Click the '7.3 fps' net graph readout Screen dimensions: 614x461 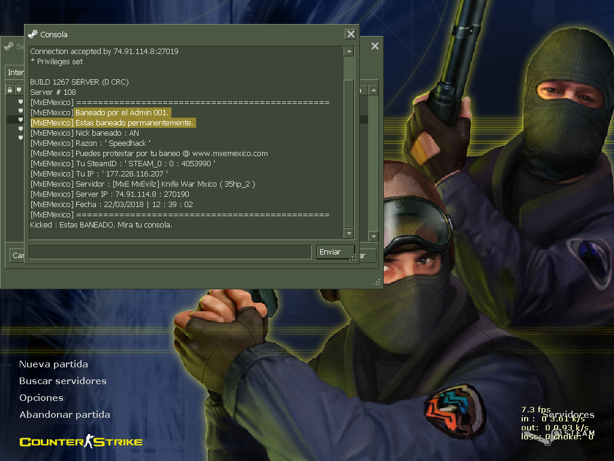coord(535,409)
